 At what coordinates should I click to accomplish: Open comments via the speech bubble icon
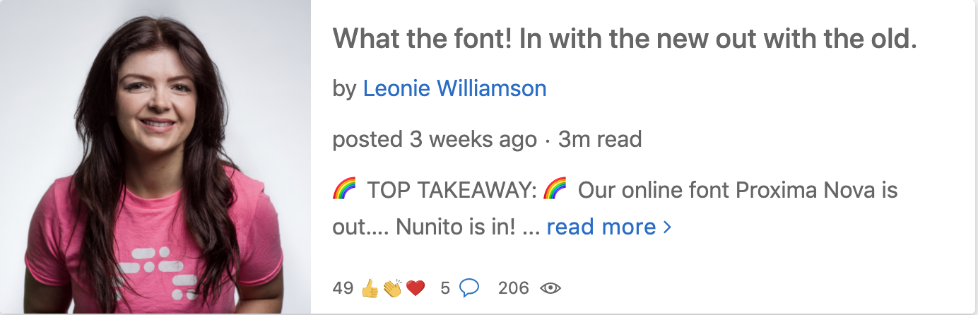(469, 287)
